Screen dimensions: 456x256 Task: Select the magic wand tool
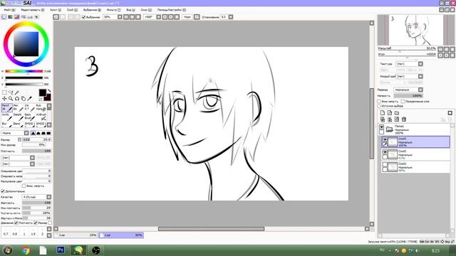tap(17, 92)
